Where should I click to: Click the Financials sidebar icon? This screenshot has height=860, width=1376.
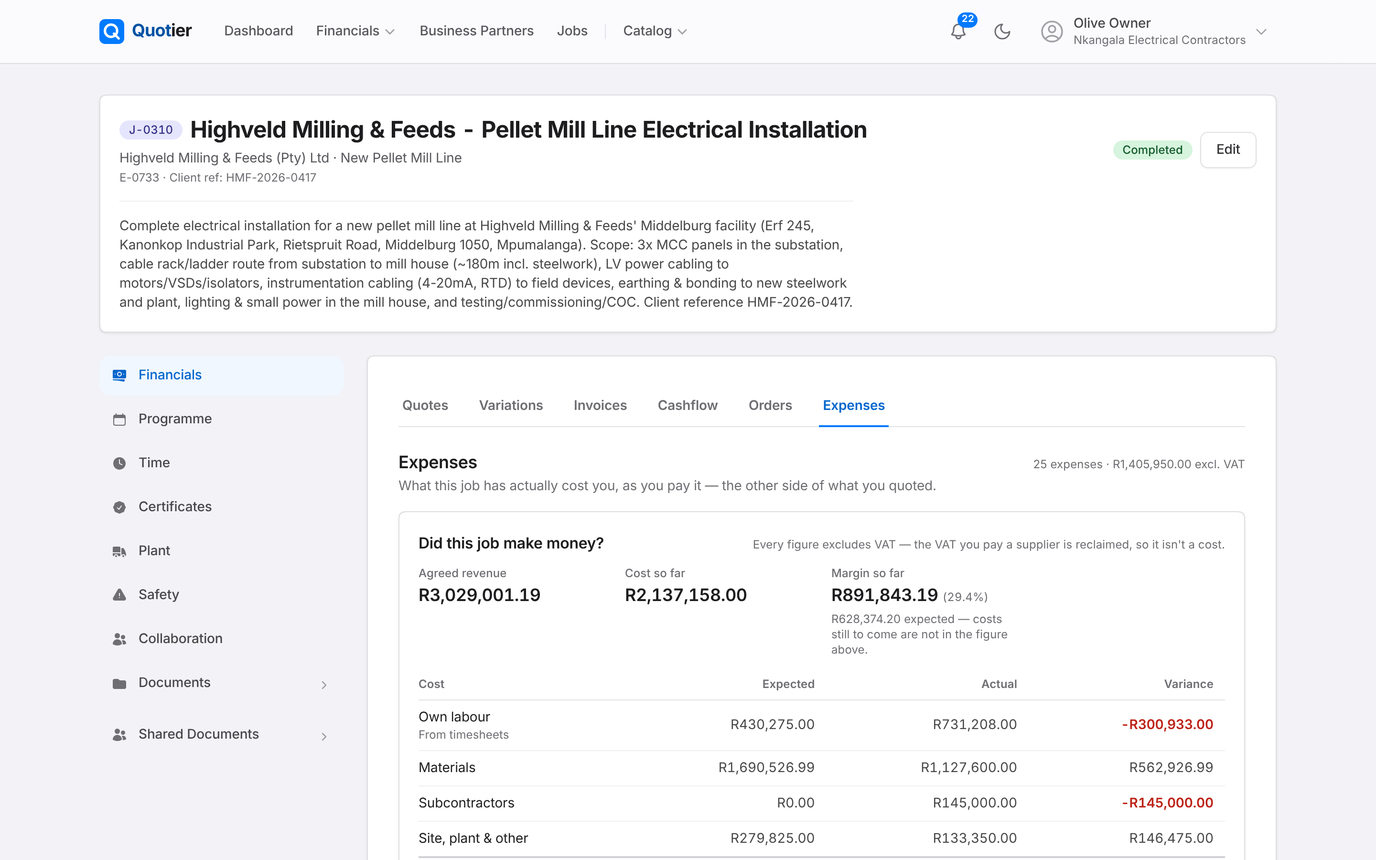click(x=119, y=376)
